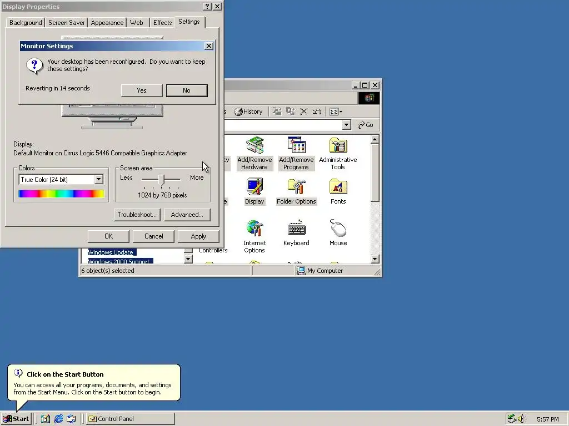Click the network hardware tray icon
The height and width of the screenshot is (426, 569).
click(x=512, y=419)
